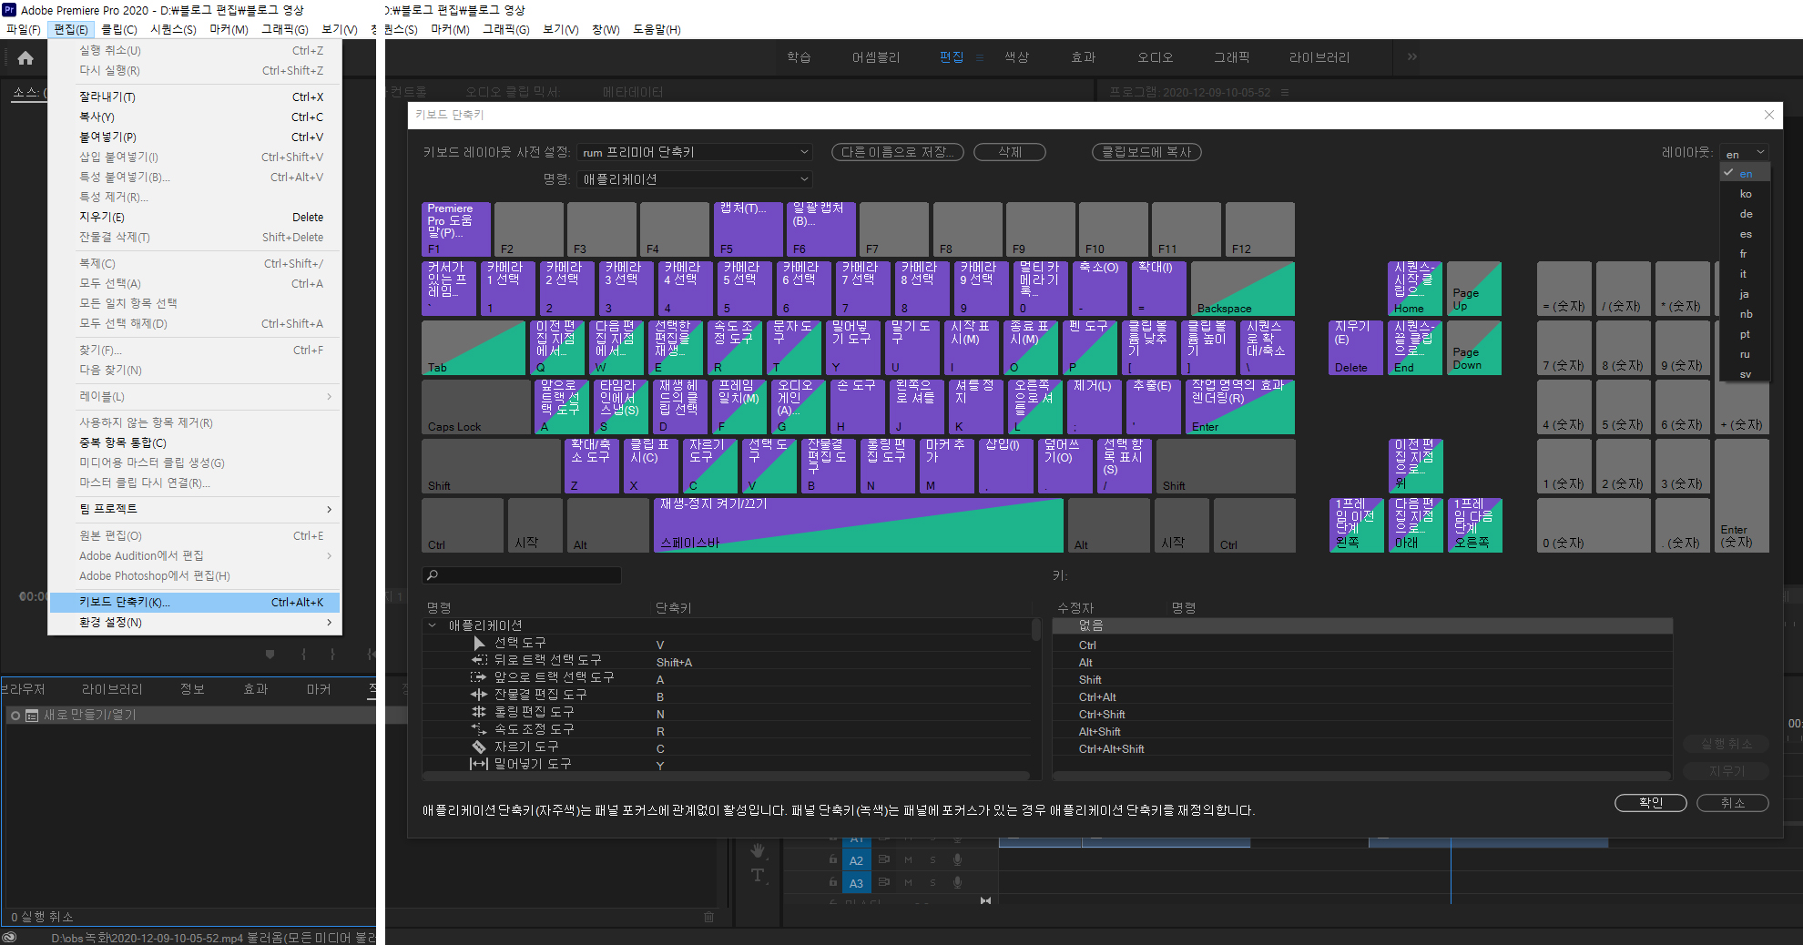Click the A2 voice-over microphone icon

957,859
